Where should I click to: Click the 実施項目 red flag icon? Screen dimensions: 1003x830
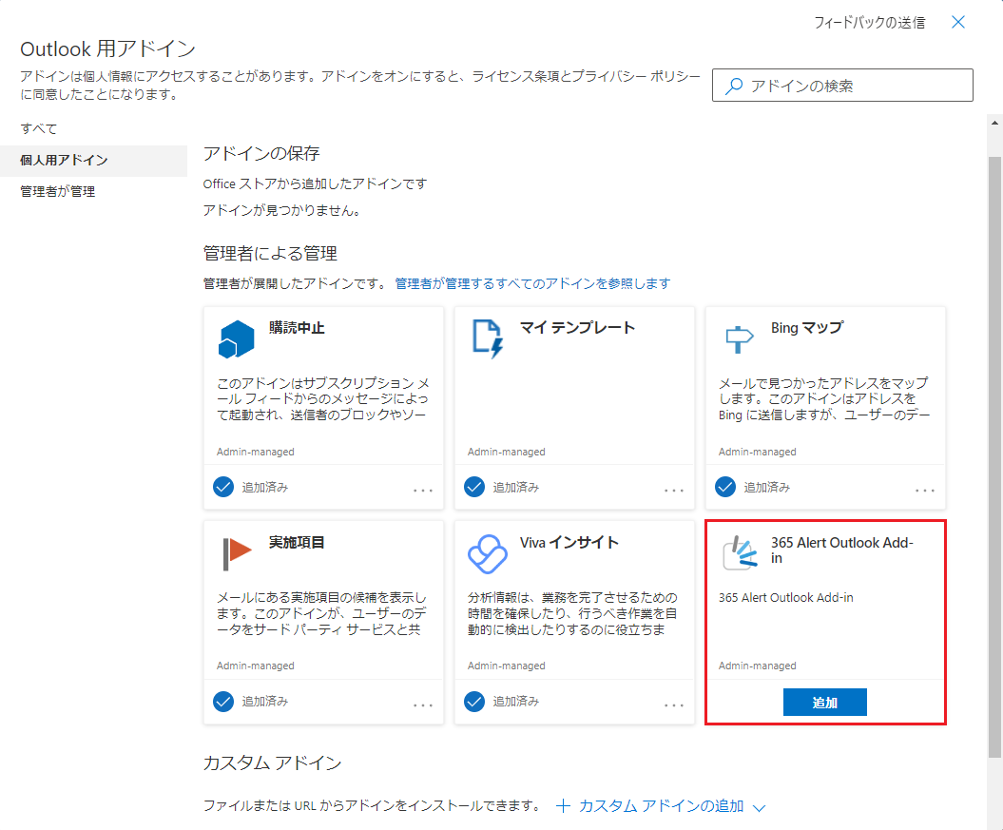[x=236, y=552]
